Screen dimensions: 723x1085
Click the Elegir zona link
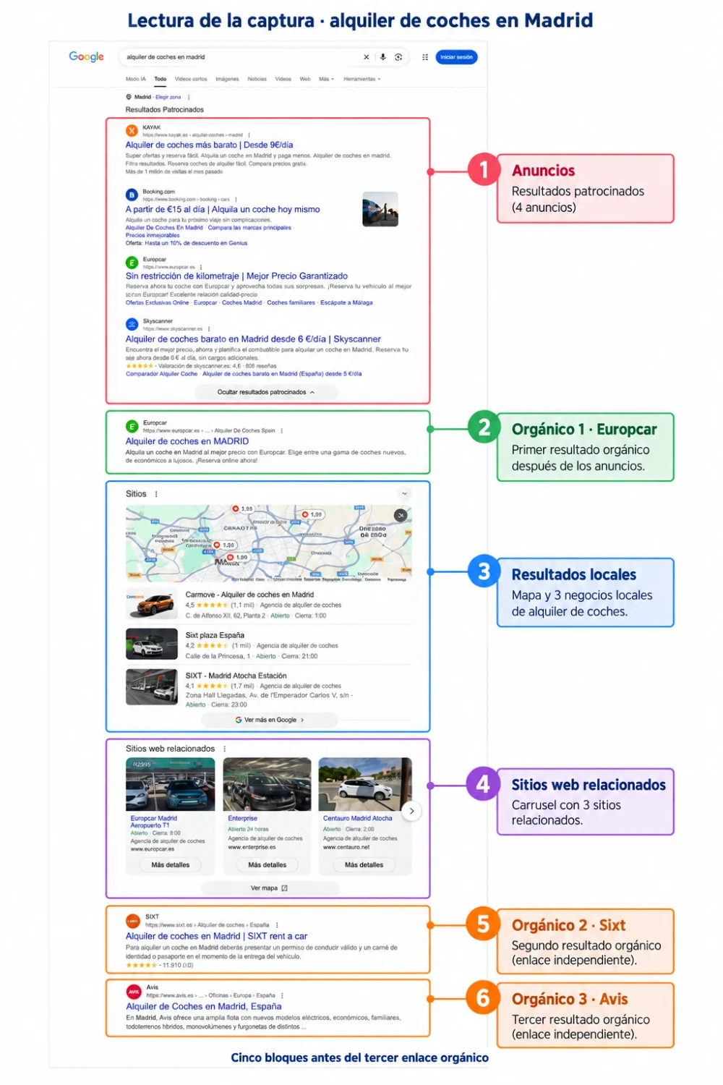tap(168, 97)
